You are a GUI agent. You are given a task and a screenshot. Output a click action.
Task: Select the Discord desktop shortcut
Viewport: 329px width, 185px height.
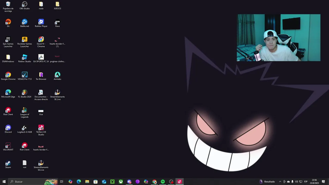[8, 129]
